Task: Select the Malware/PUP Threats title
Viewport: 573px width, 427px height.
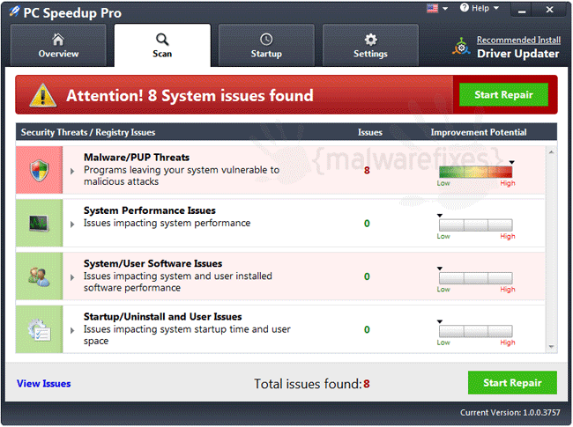Action: tap(137, 158)
